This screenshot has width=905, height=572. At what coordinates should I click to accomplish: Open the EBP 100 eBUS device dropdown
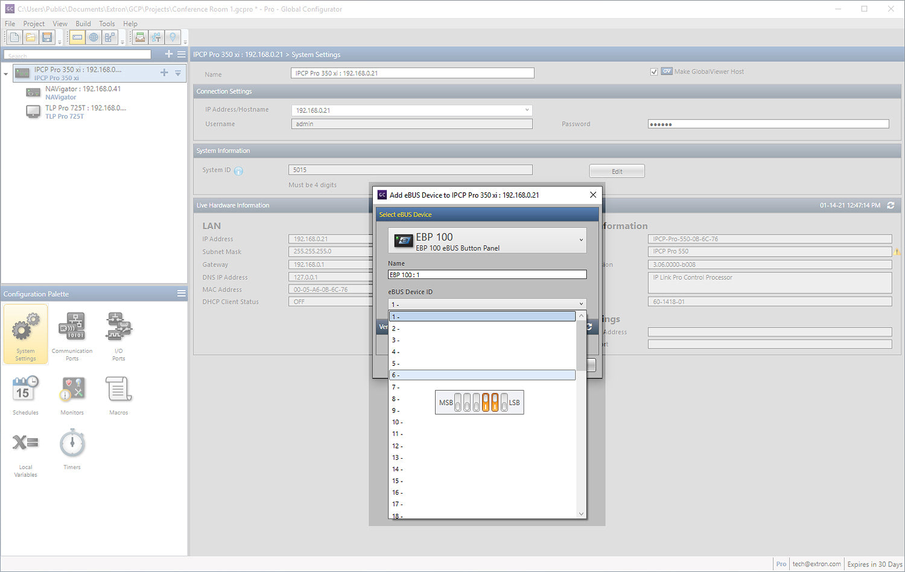(487, 240)
